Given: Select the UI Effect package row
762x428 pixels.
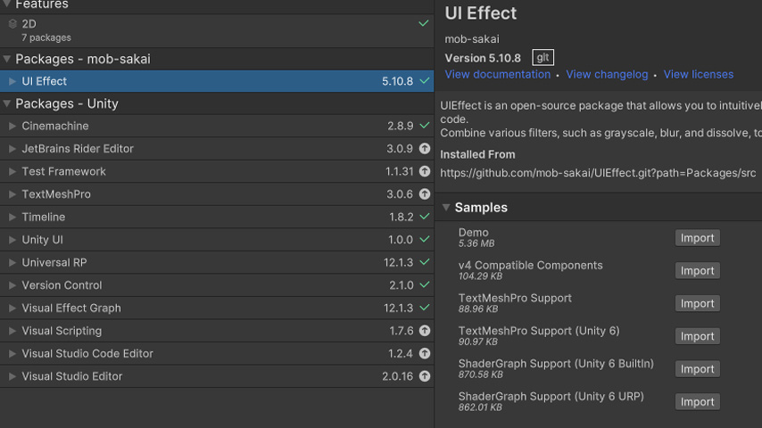Looking at the screenshot, I should [217, 81].
